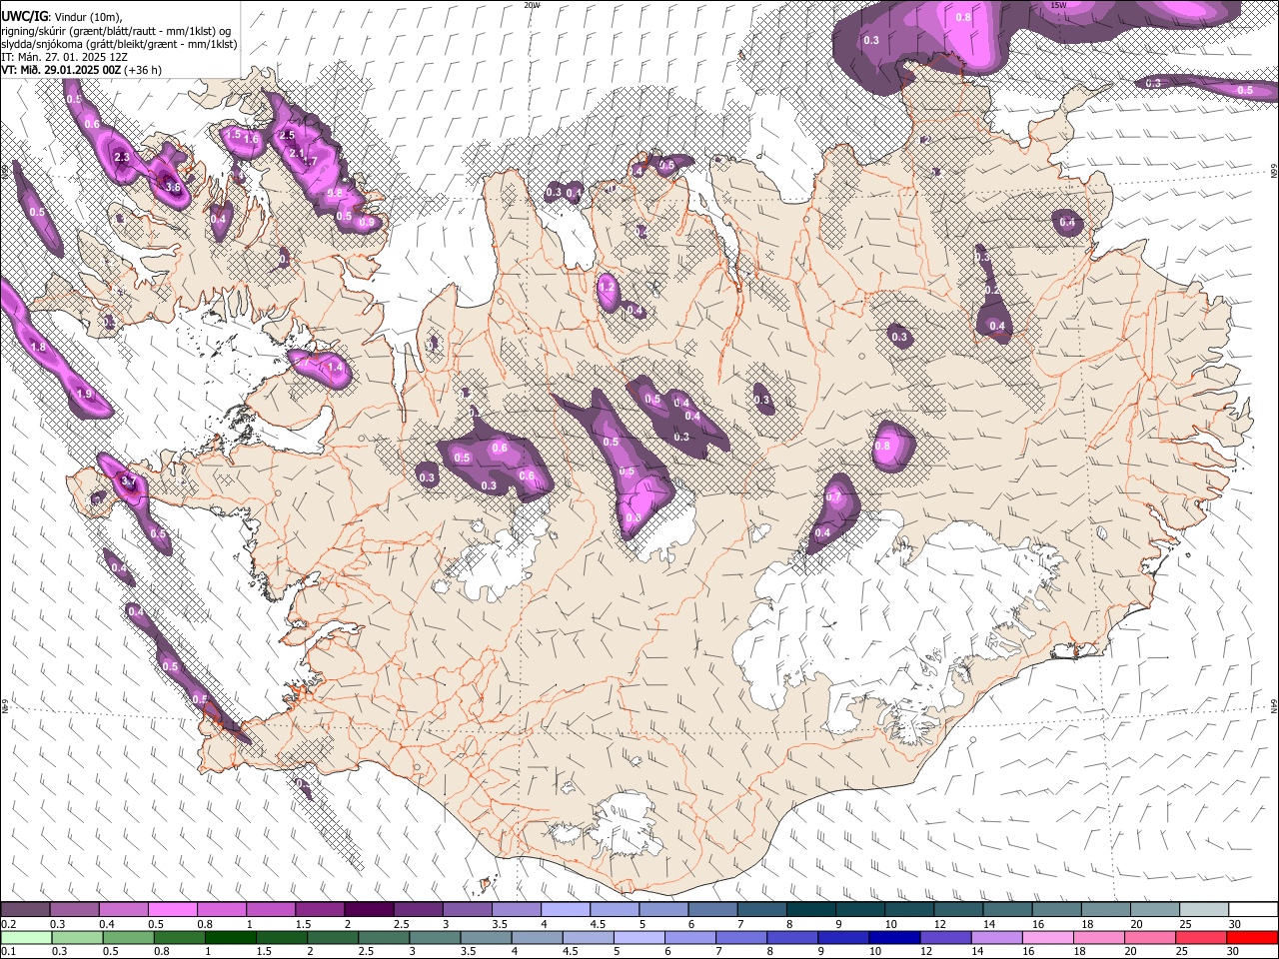Pick upper legend swatch between 0.4 and 0.5
Viewport: 1279px width, 959px height.
124,910
